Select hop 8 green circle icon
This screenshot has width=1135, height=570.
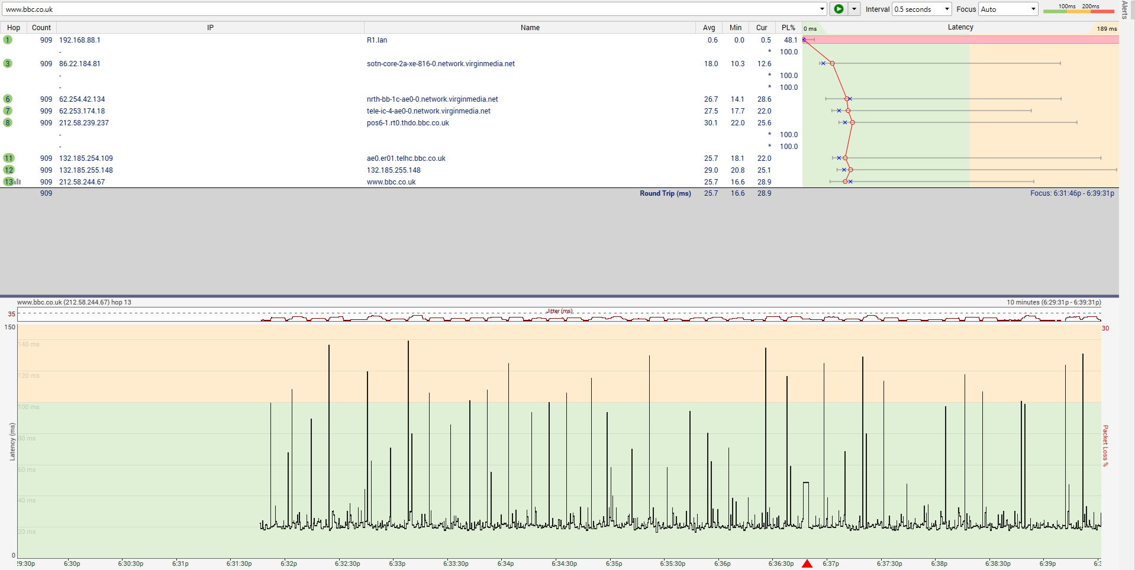(8, 122)
